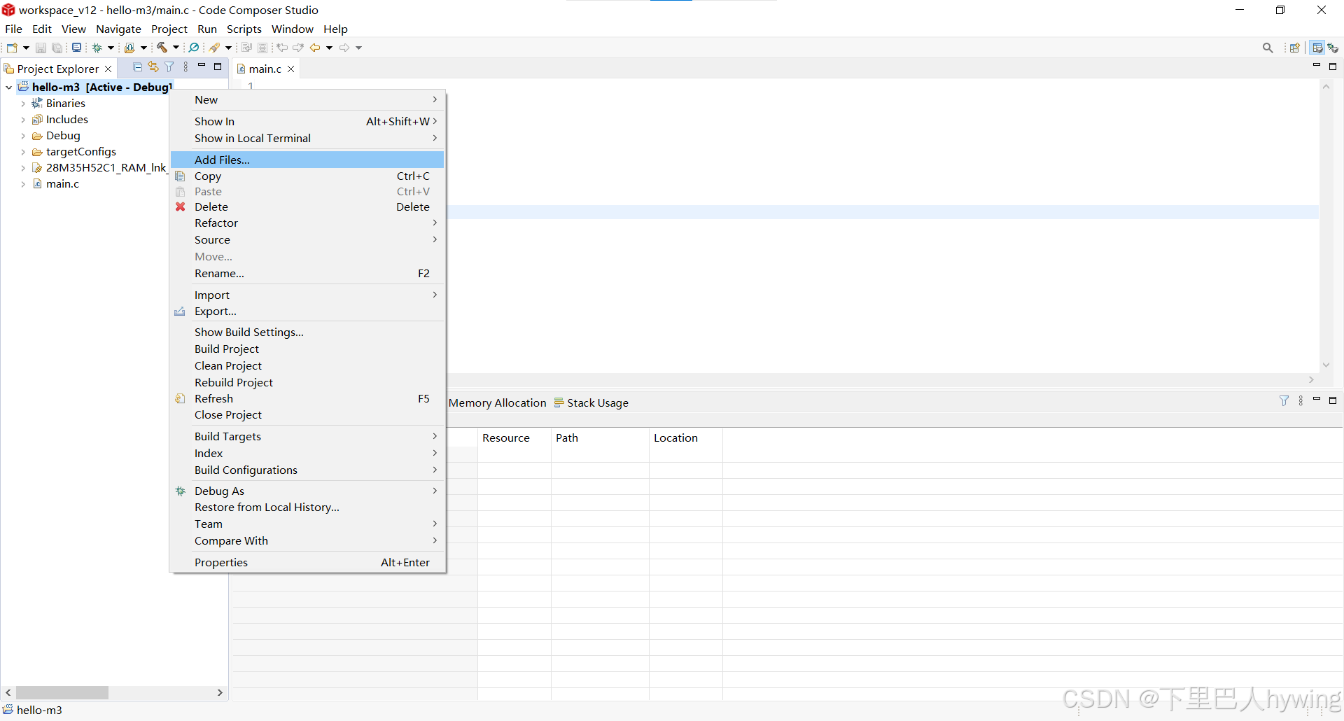1344x721 pixels.
Task: Open Debug As submenu
Action: coord(307,491)
